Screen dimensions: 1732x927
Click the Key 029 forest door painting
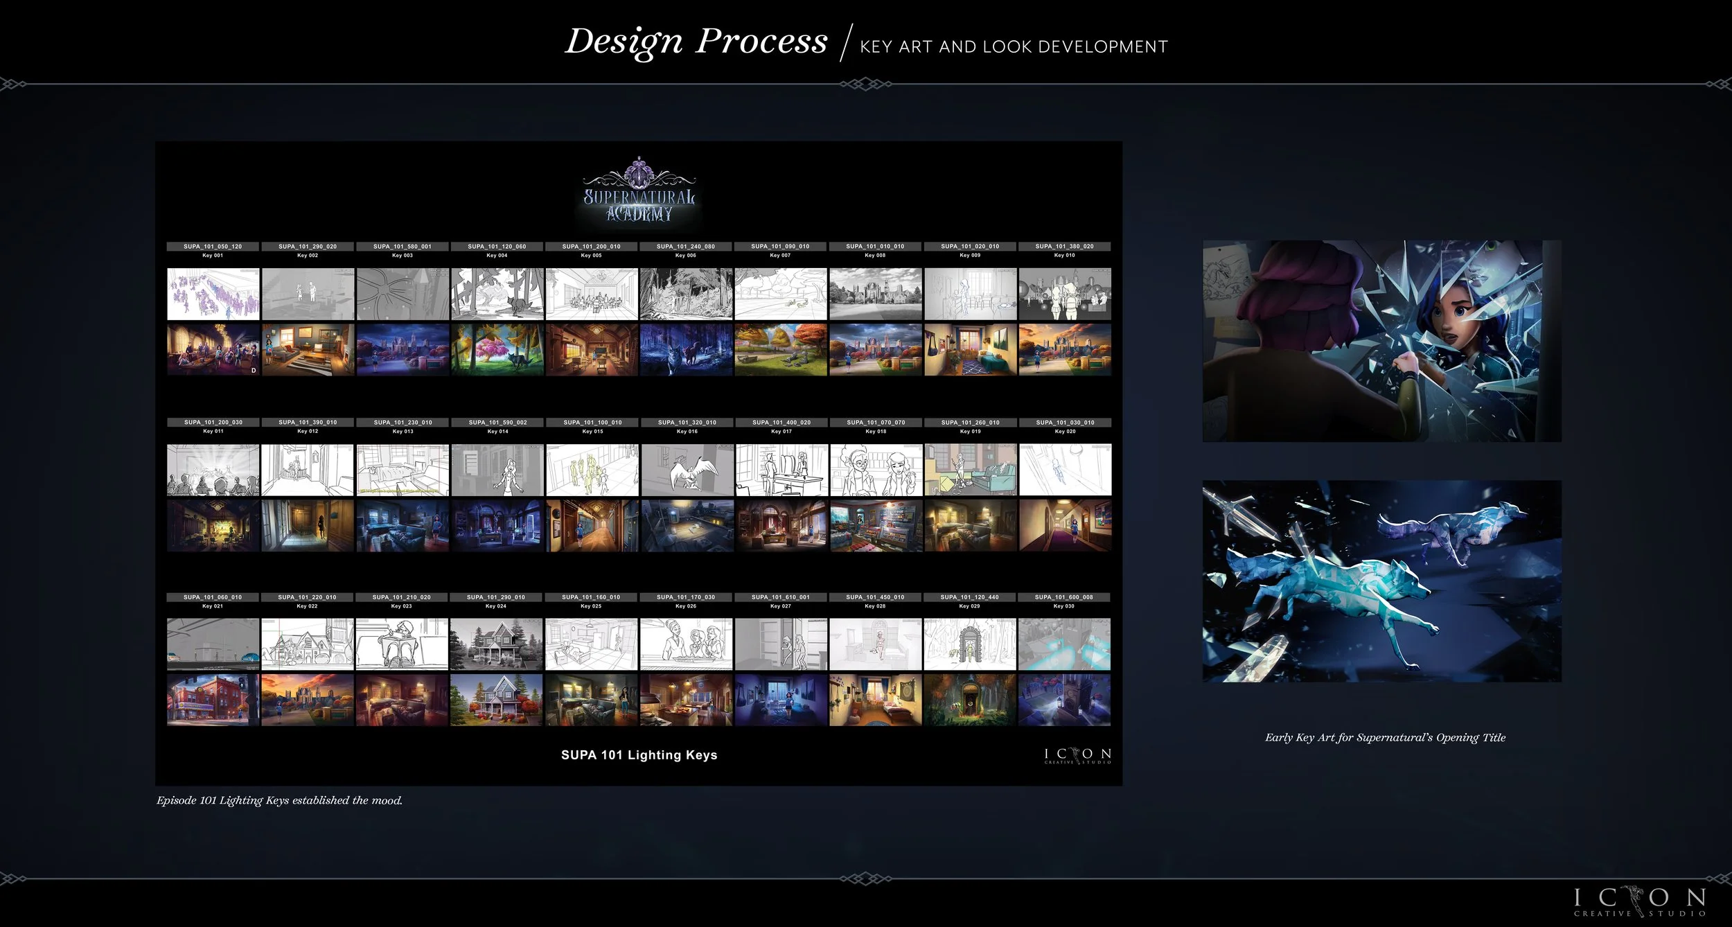970,700
